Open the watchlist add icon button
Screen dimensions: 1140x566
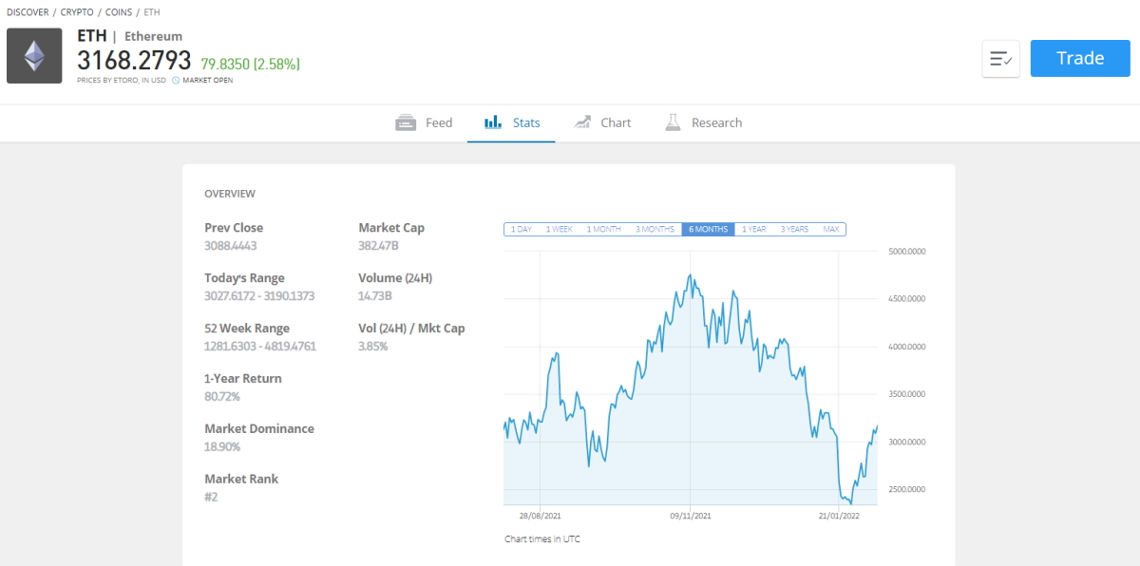click(1000, 59)
